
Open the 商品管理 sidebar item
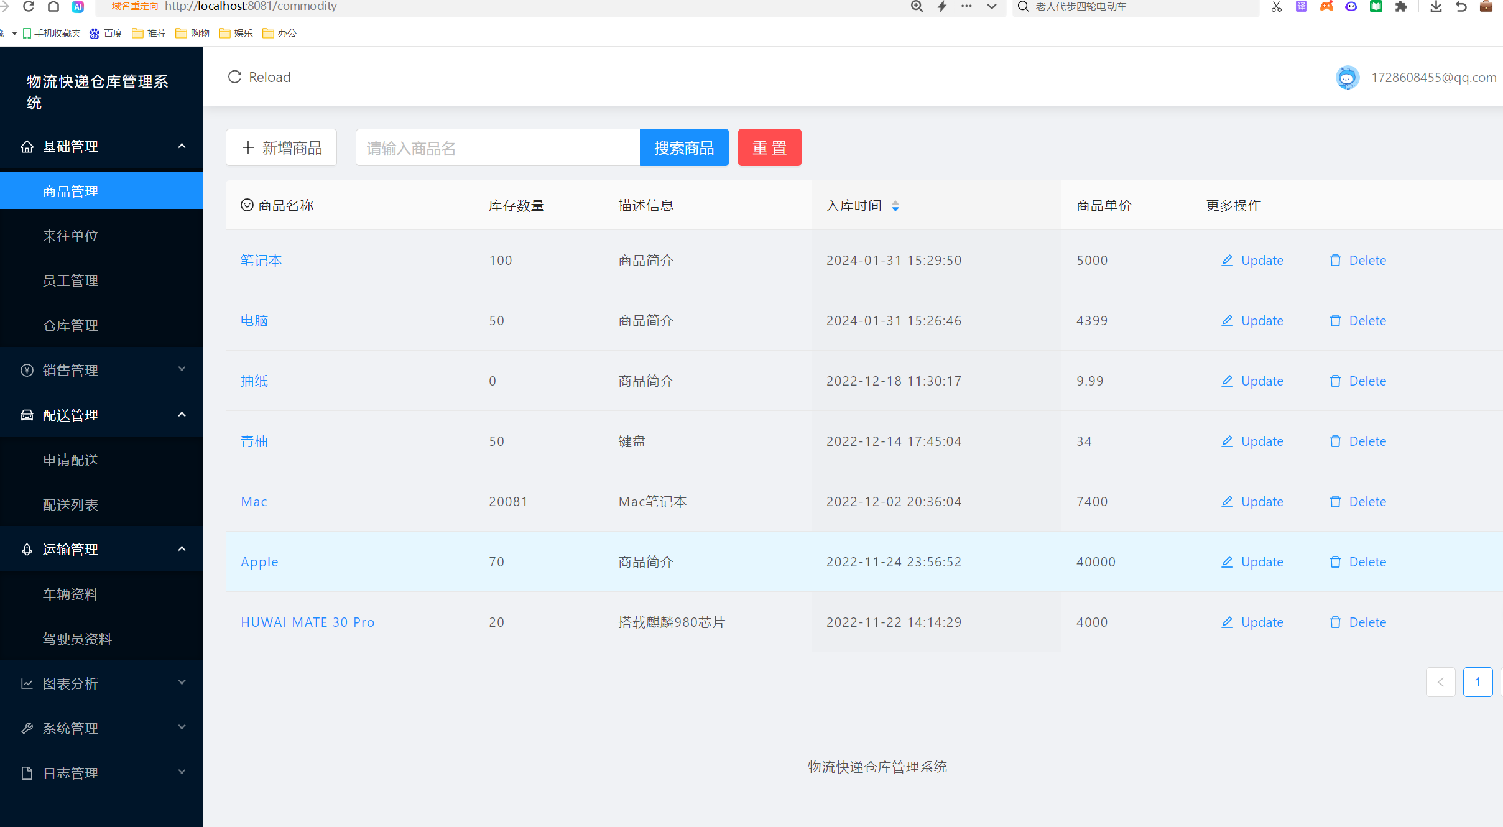70,191
